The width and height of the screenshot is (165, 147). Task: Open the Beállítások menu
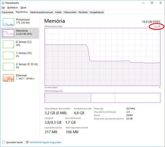point(13,8)
